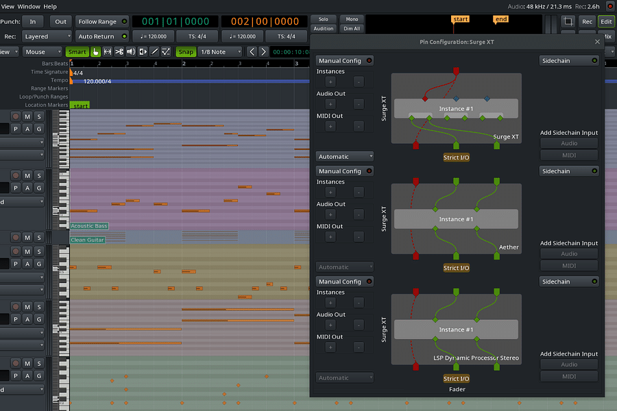Open the Window menu
The width and height of the screenshot is (617, 411).
tap(28, 6)
